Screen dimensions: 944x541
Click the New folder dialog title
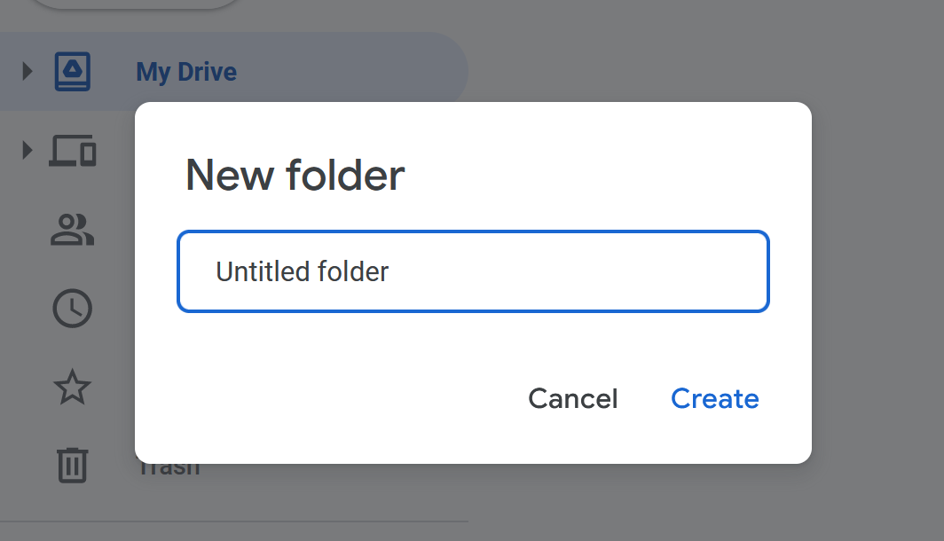point(293,175)
